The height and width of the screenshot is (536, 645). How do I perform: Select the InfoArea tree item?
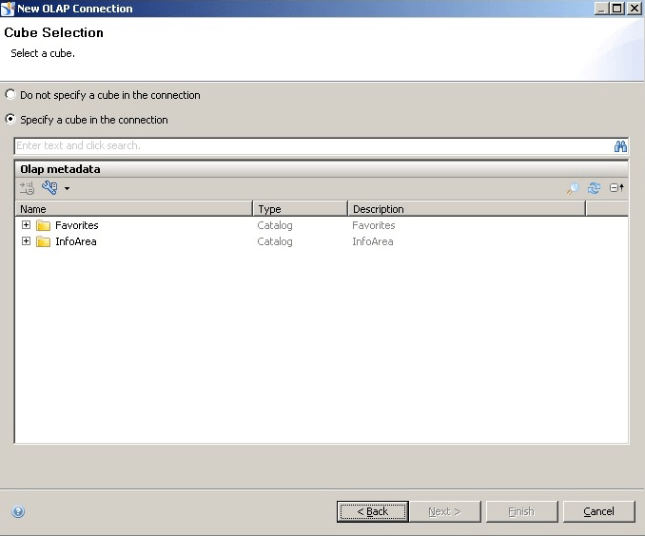pos(76,241)
